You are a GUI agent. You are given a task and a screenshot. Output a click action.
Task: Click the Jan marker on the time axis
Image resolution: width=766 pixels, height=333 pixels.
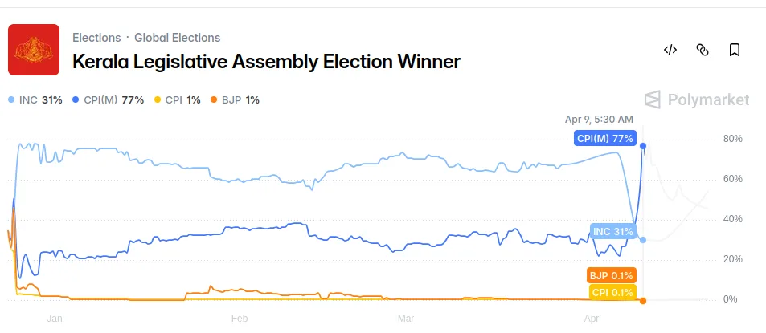pos(55,319)
